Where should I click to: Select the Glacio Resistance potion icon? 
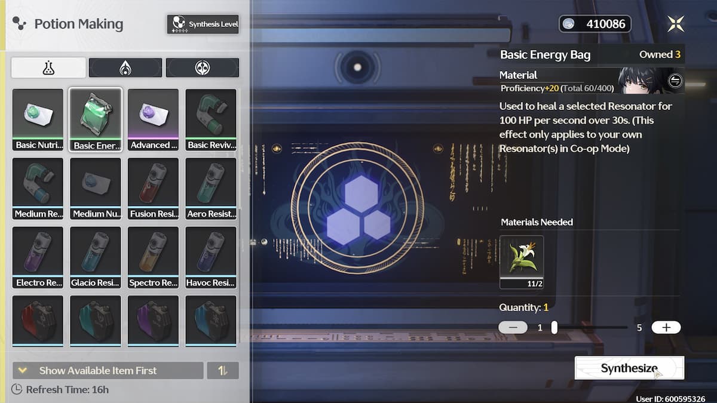(x=96, y=256)
